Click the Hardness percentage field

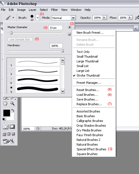coord(56,46)
